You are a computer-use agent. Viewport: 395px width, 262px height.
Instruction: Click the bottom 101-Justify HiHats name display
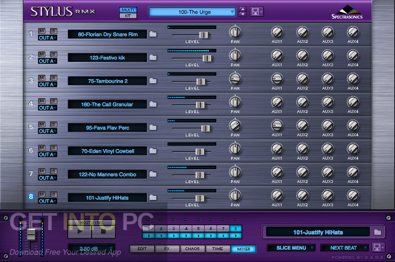[x=318, y=232]
